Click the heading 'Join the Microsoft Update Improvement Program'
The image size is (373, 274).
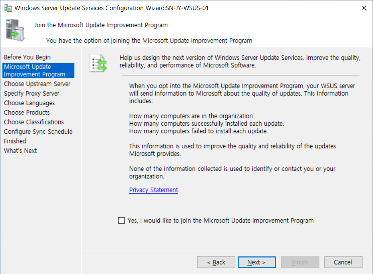tap(101, 25)
